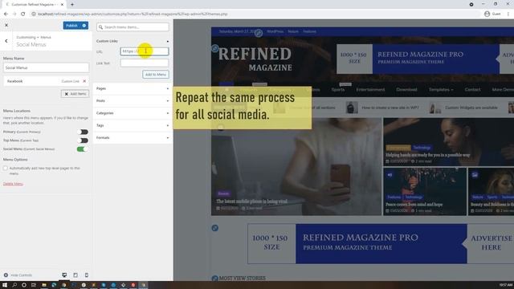The height and width of the screenshot is (289, 514).
Task: Click the Link Text input field
Action: tap(145, 63)
